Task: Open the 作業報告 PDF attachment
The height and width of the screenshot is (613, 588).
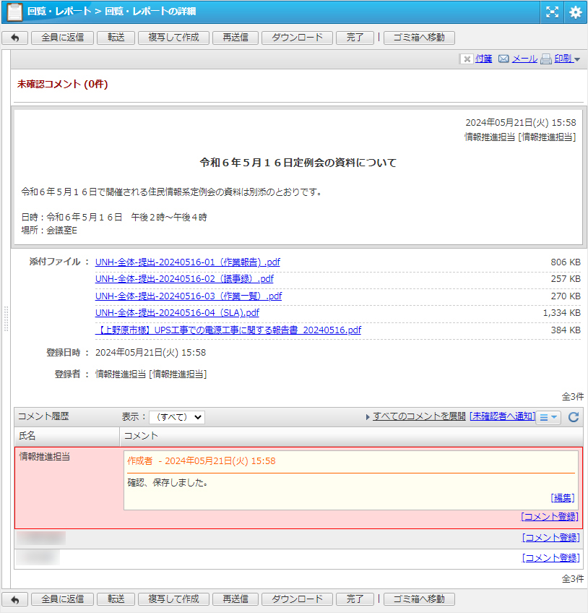Action: pyautogui.click(x=188, y=262)
